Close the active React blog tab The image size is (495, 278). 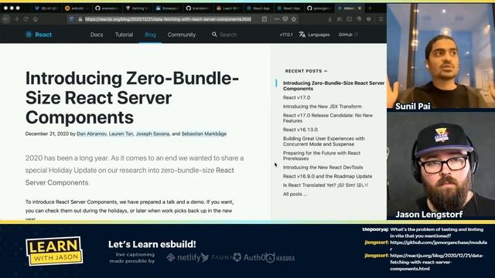(359, 8)
